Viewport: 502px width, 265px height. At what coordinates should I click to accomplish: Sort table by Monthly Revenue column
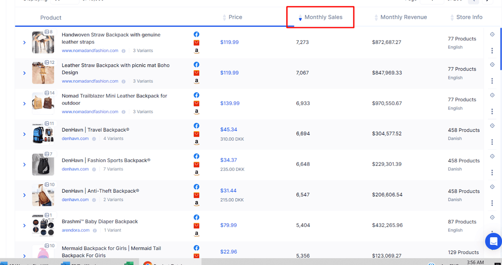tap(401, 17)
